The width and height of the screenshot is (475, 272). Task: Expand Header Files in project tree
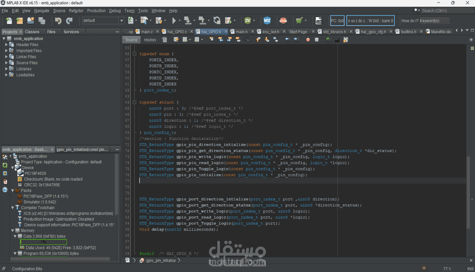click(6, 45)
